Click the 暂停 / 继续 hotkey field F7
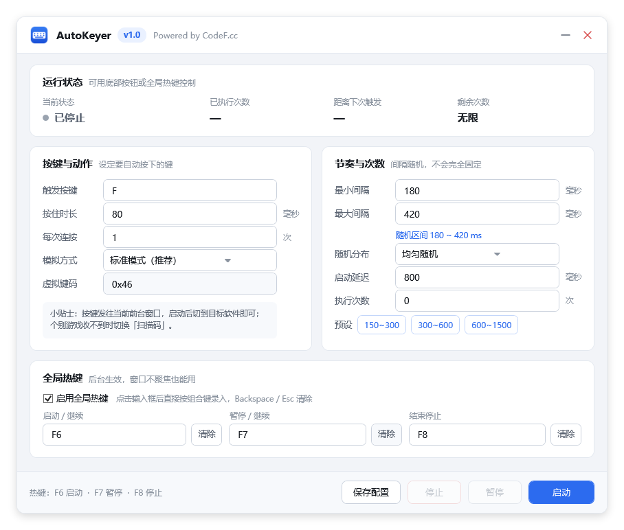The height and width of the screenshot is (530, 624). (298, 435)
